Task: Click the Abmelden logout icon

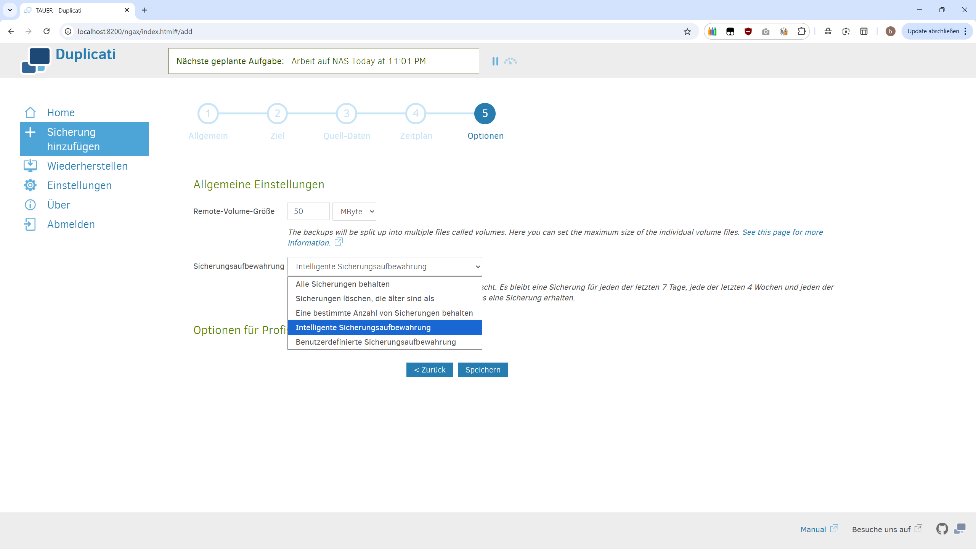Action: click(x=30, y=224)
